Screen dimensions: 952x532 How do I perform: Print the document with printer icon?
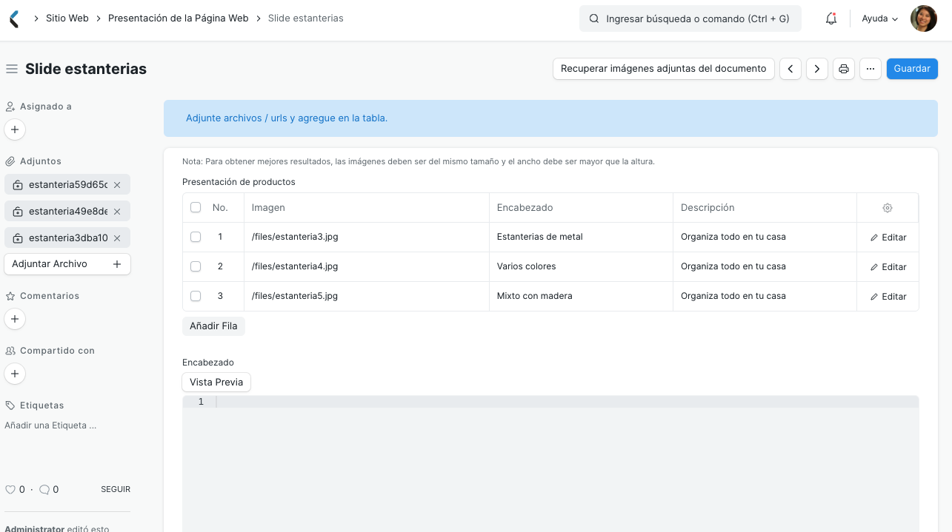click(x=844, y=69)
